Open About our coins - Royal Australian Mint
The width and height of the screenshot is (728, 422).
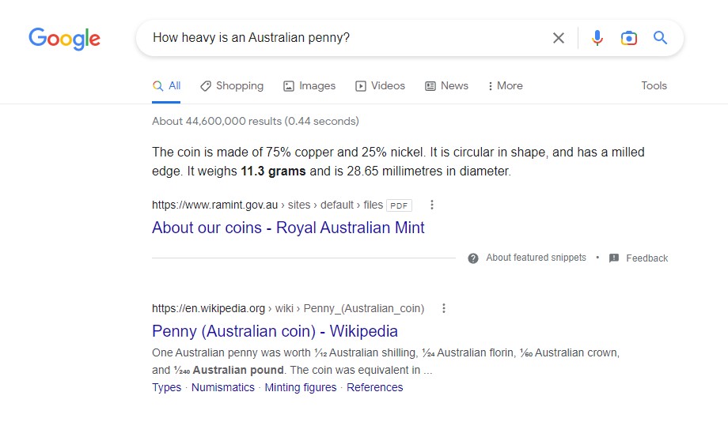tap(288, 228)
